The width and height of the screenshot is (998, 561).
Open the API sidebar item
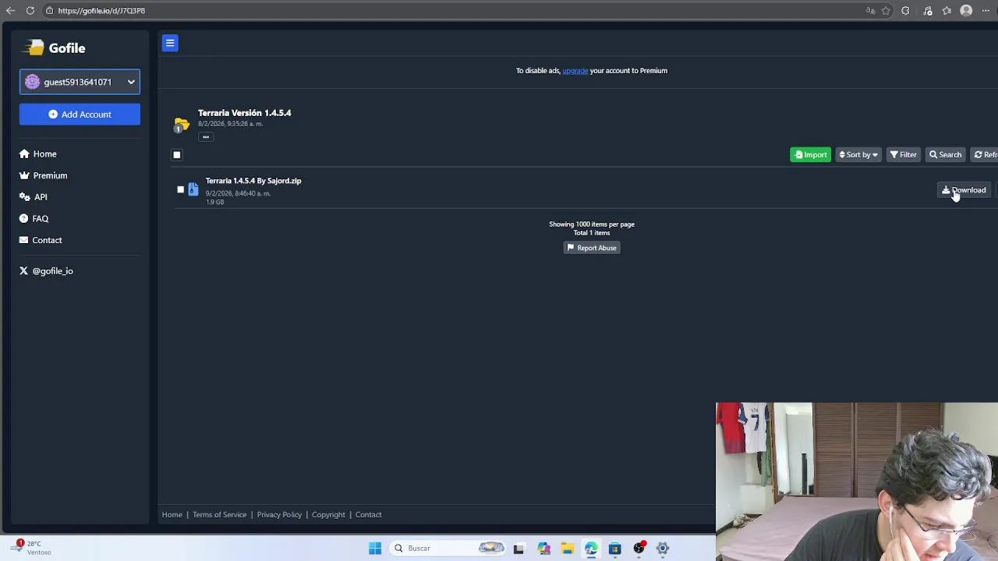pos(34,197)
